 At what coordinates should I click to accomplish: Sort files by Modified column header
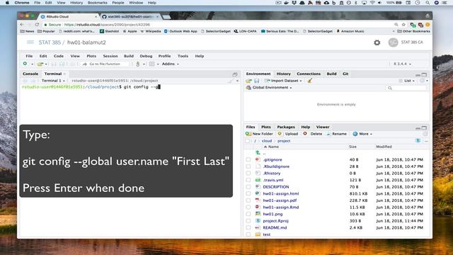pos(384,147)
